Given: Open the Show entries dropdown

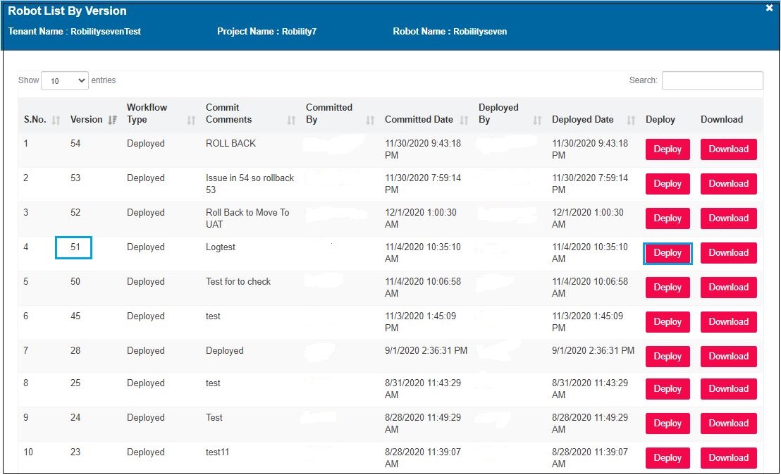Looking at the screenshot, I should (65, 81).
